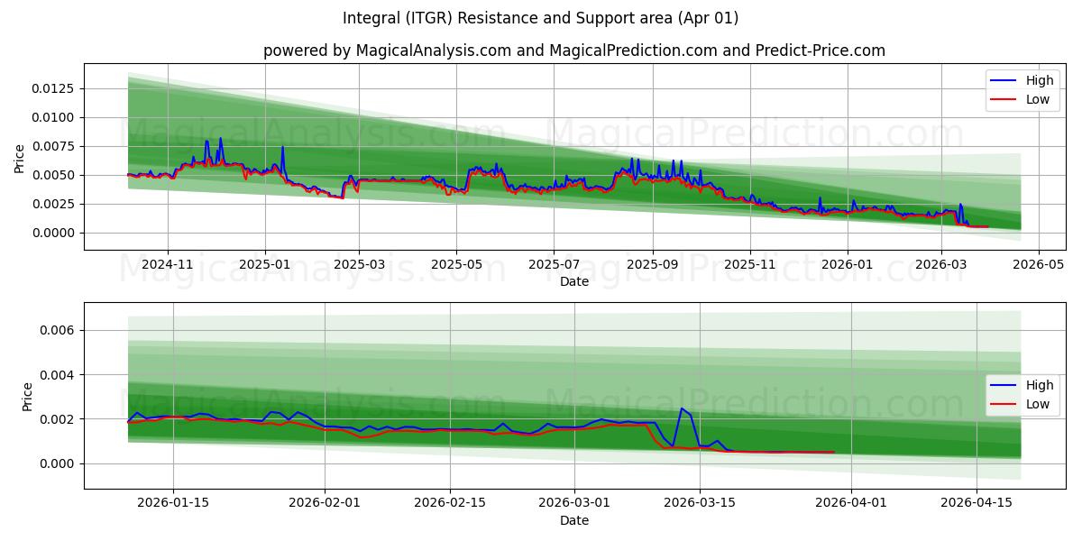Click the 2025-11 date tick label
The image size is (1082, 541).
(749, 264)
